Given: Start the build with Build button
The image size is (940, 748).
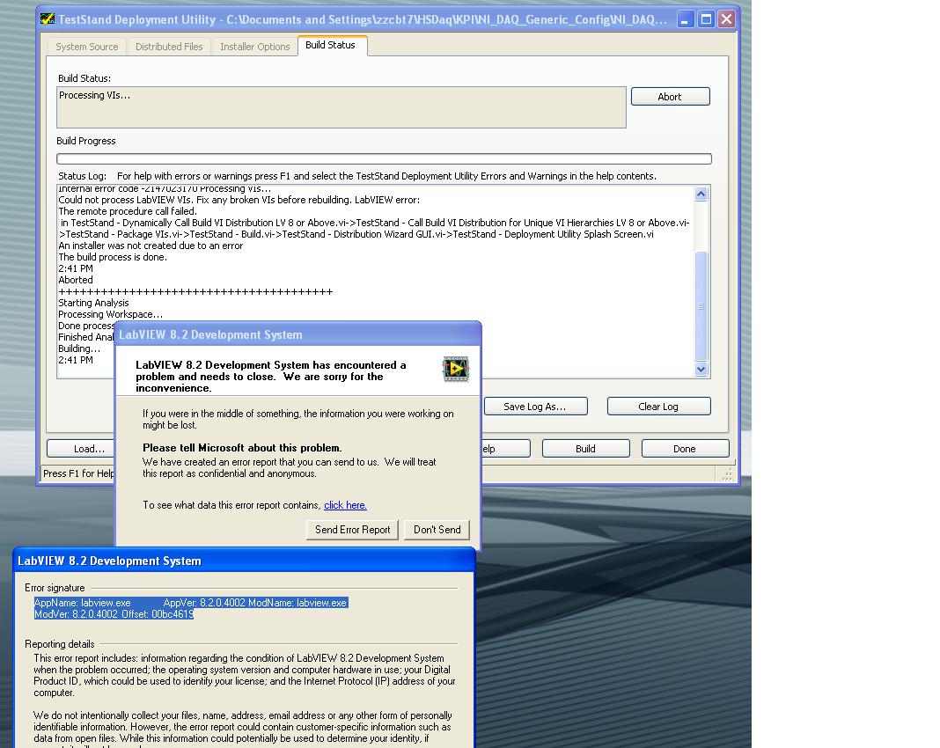Looking at the screenshot, I should point(585,448).
